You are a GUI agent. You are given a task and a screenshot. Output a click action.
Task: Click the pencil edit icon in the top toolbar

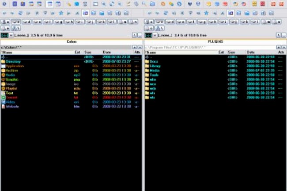128,4
